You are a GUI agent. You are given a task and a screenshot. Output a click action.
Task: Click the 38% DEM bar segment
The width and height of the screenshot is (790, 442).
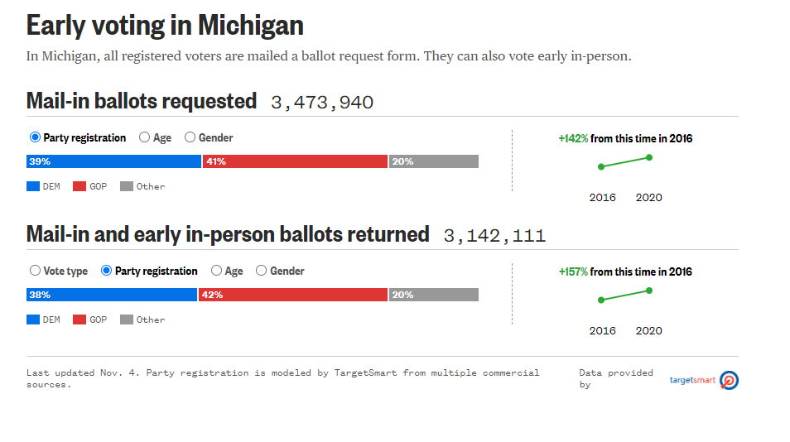coord(112,295)
